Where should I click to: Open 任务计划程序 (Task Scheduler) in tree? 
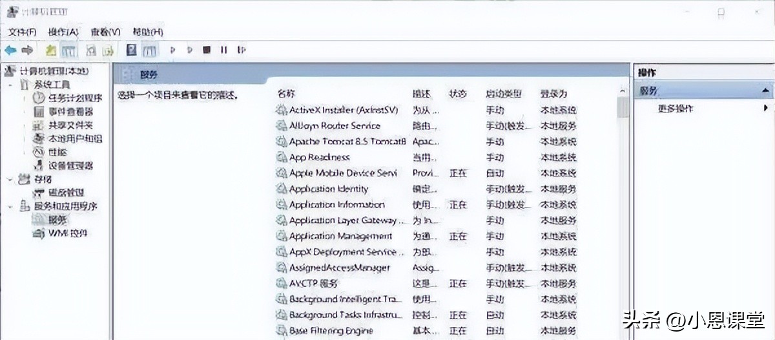click(x=75, y=98)
